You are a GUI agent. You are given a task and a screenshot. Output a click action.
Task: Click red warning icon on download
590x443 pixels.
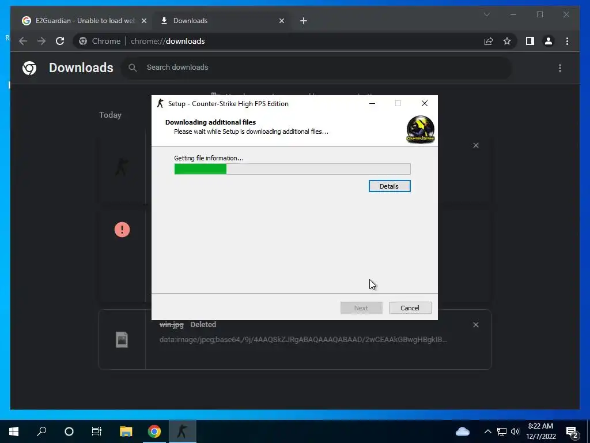(x=122, y=230)
